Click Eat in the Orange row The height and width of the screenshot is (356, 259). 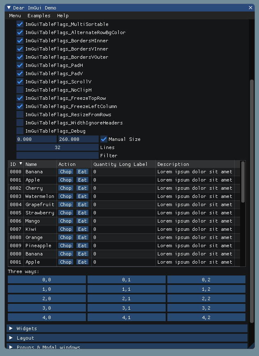pyautogui.click(x=82, y=237)
